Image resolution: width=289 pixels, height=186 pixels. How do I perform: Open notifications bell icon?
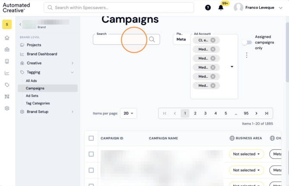221,8
